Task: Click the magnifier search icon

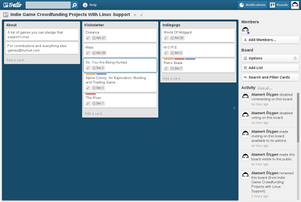Action: tap(75, 5)
